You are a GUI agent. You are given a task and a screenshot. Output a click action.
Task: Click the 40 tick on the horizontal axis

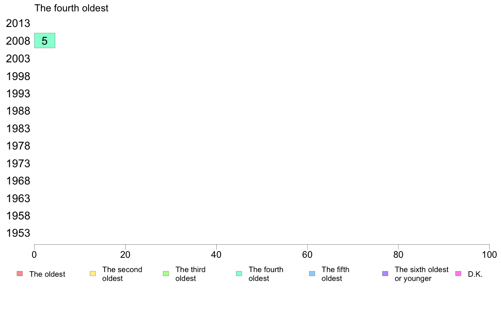pos(216,254)
